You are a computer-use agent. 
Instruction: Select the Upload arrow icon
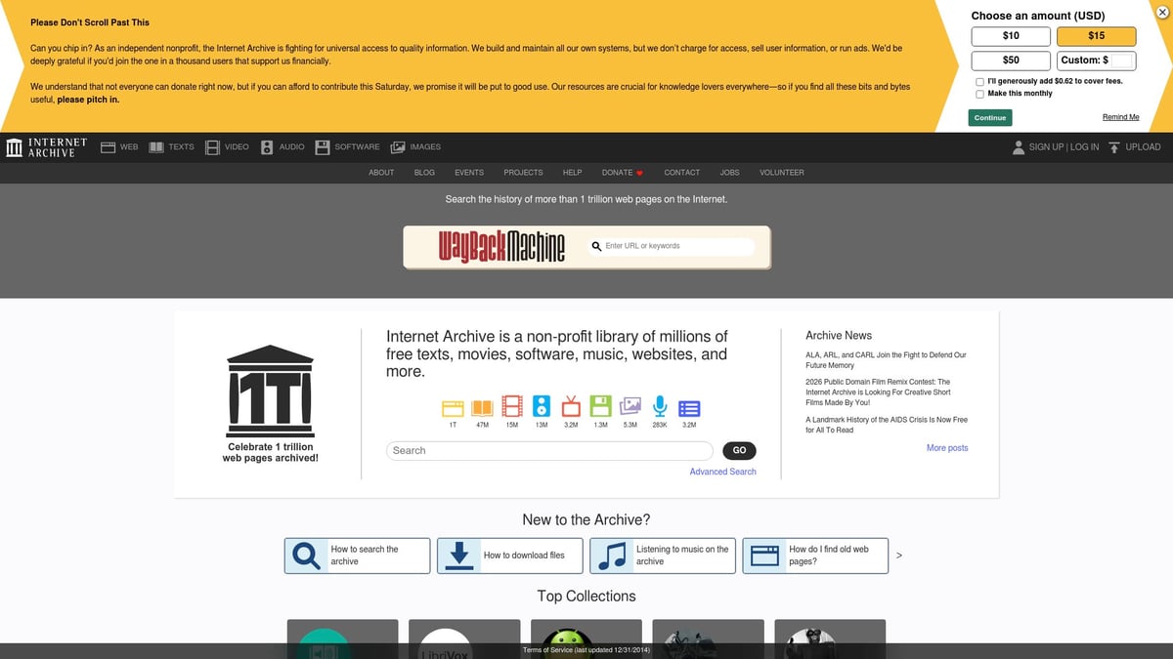pyautogui.click(x=1113, y=146)
